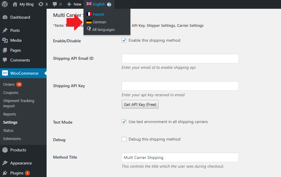Click the comment bubble icon in toolbar
281x177 pixels.
pyautogui.click(x=55, y=4)
